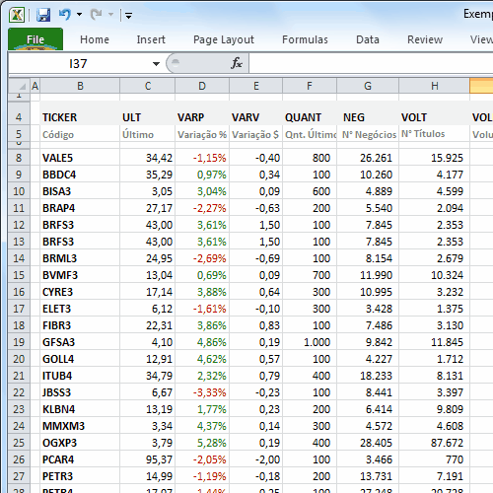Select column D header
This screenshot has height=493, width=493.
202,86
